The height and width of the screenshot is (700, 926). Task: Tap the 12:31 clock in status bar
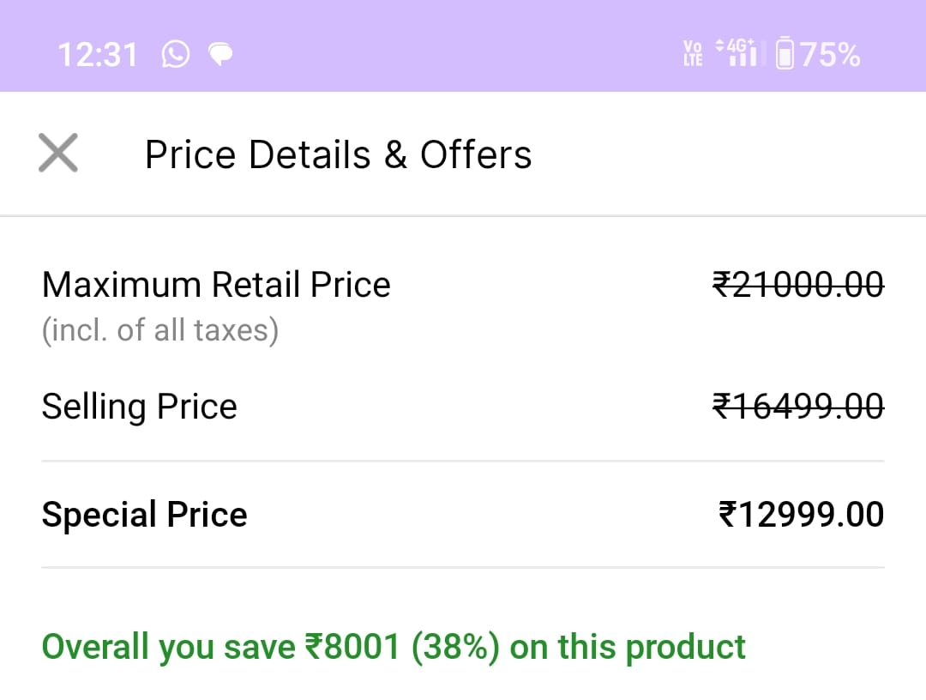click(98, 55)
